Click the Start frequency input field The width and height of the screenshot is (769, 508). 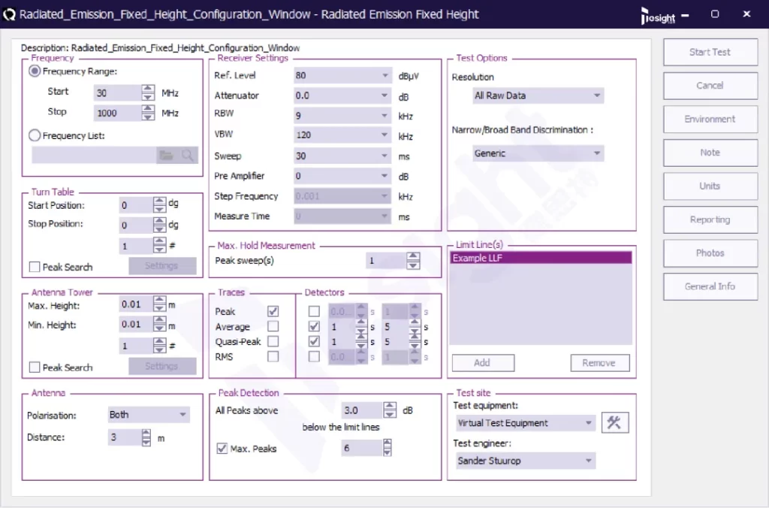(117, 92)
